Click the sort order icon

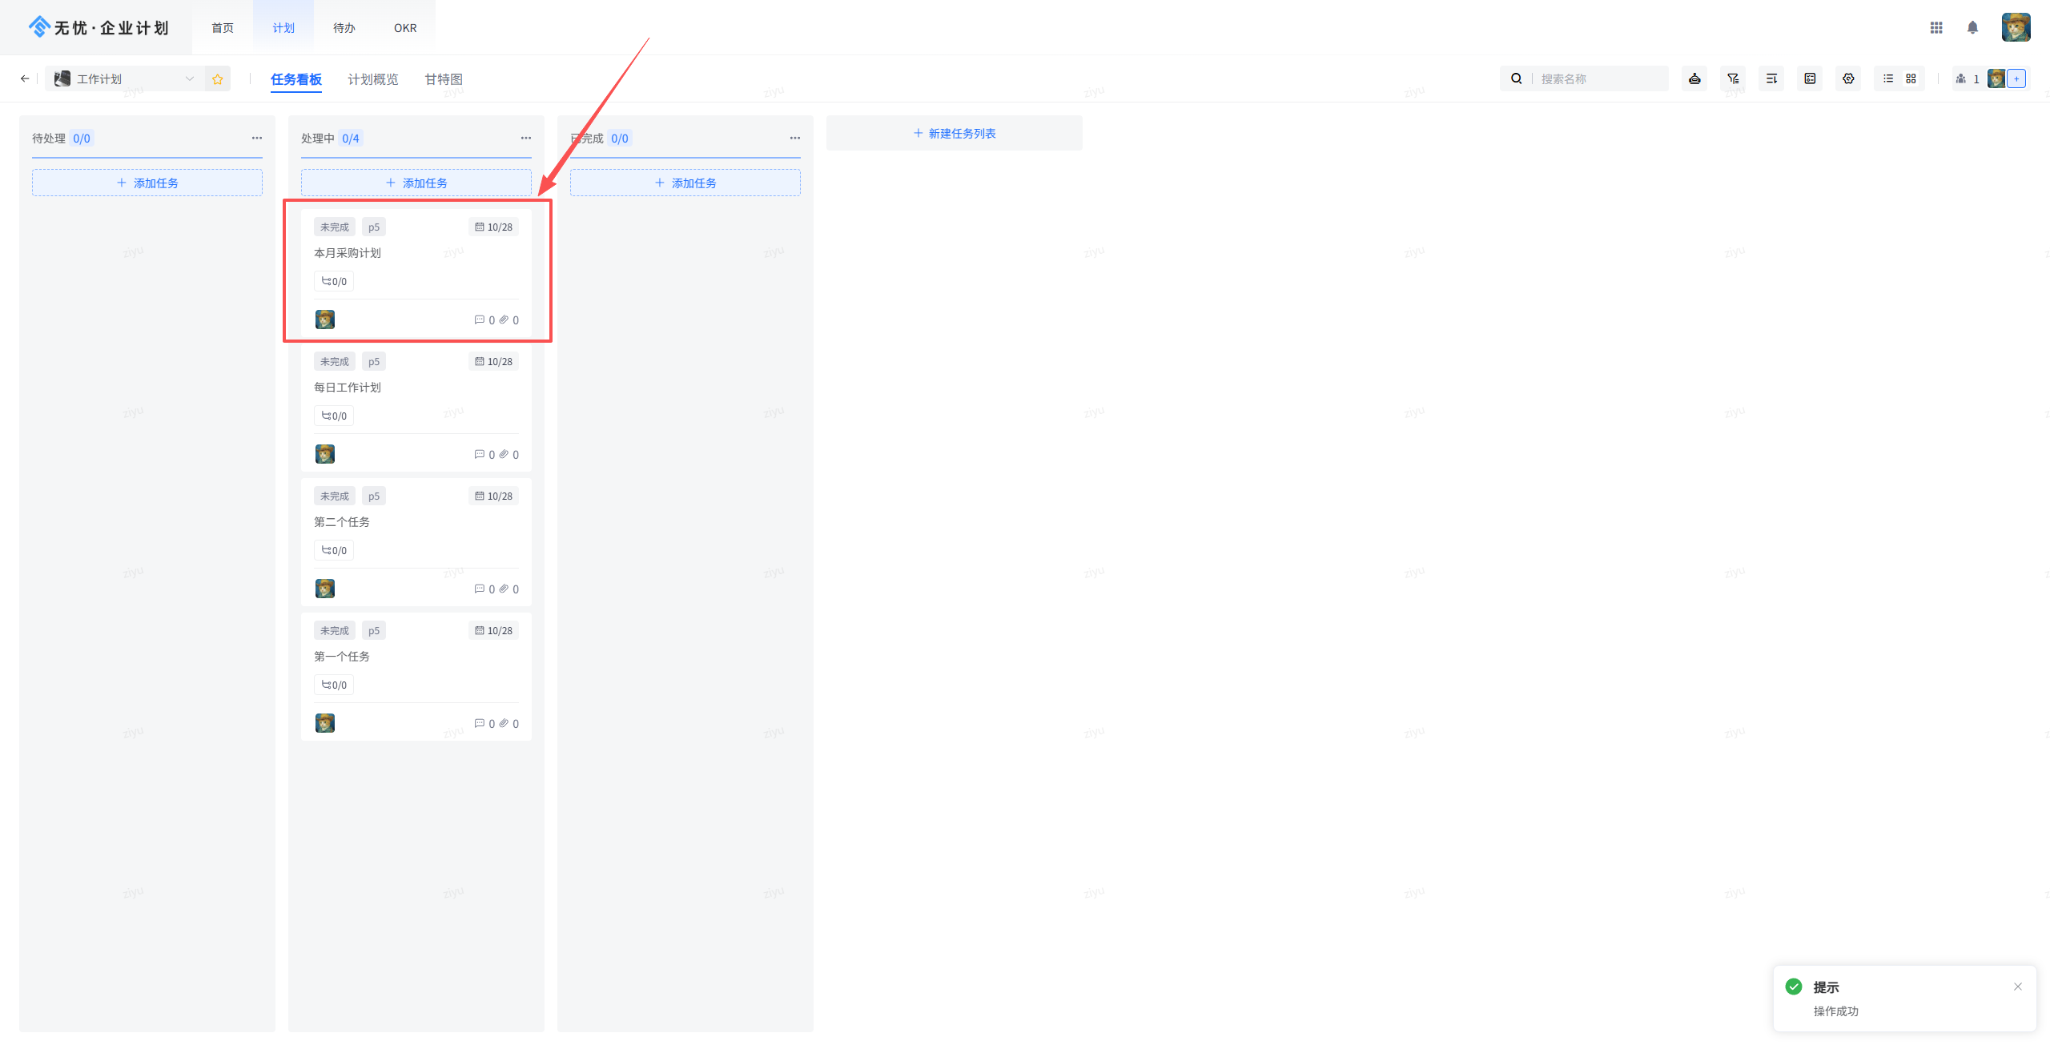pyautogui.click(x=1771, y=78)
